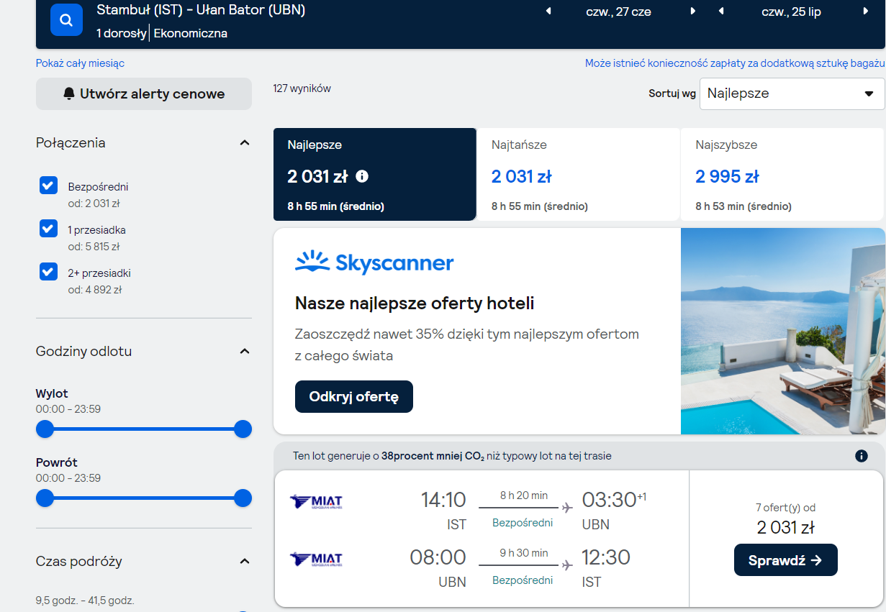Open CO₂ emissions info icon
Image resolution: width=886 pixels, height=612 pixels.
coord(862,456)
